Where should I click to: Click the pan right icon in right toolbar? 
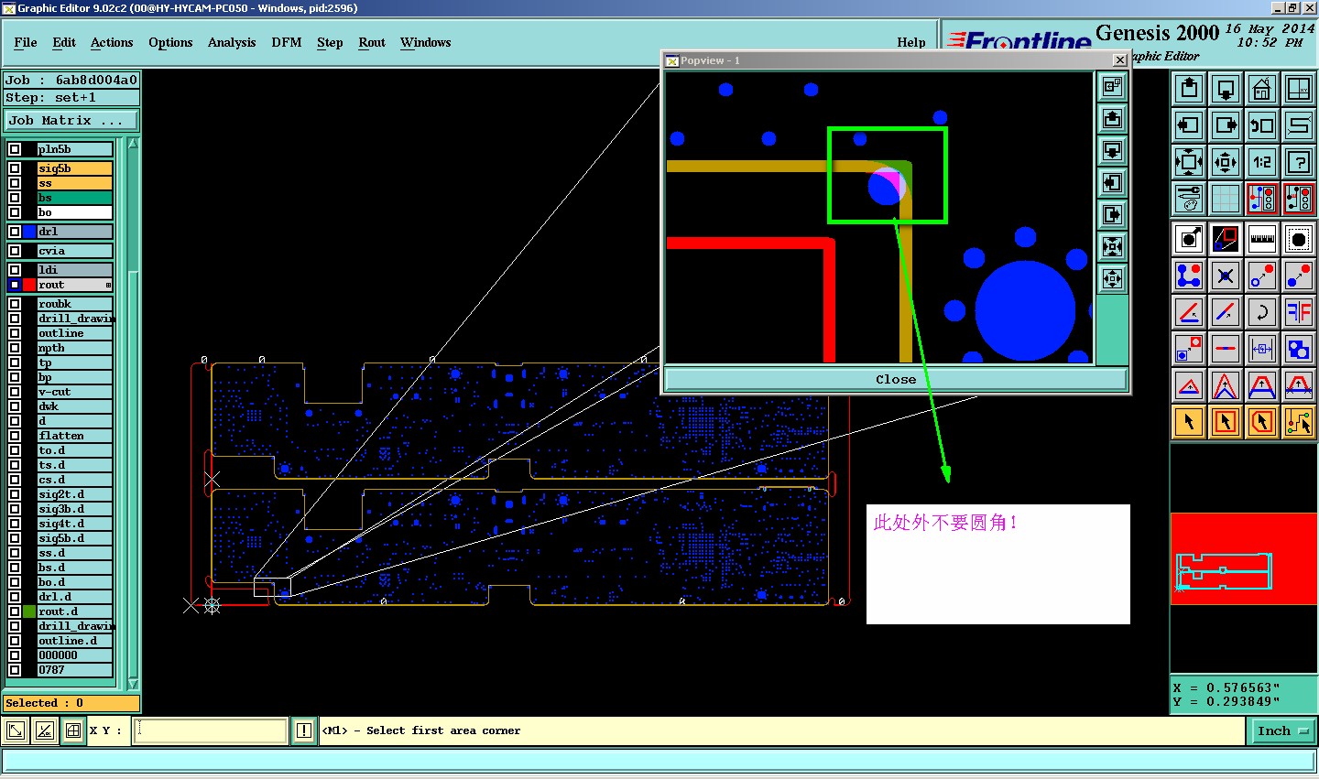point(1226,125)
